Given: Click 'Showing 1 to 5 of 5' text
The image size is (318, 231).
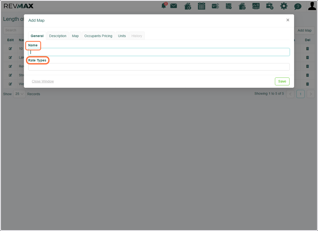Looking at the screenshot, I should (x=269, y=94).
